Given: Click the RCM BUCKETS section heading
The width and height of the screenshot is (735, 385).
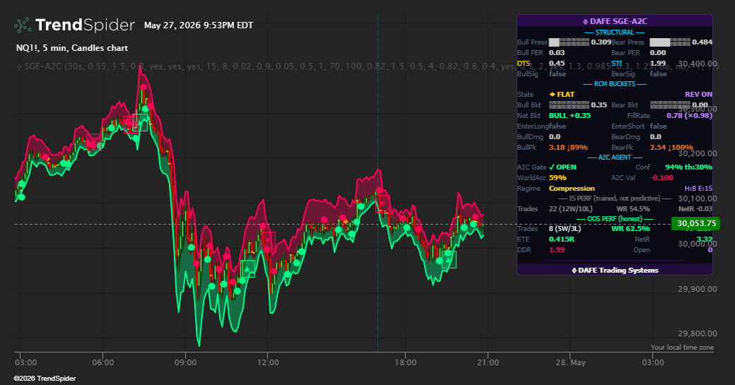Looking at the screenshot, I should pos(615,84).
